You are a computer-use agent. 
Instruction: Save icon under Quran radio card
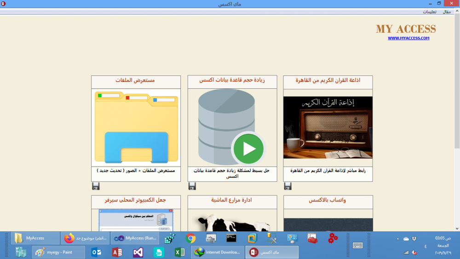(x=288, y=186)
